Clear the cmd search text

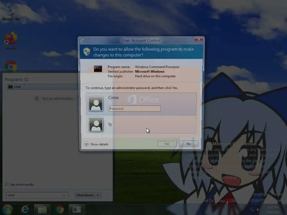tap(64, 195)
